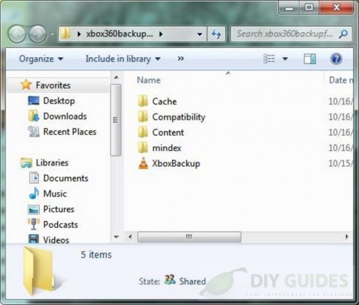
Task: Click into the Search xbox360backup field
Action: click(x=285, y=34)
